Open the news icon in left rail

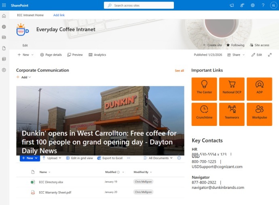[x=4, y=37]
